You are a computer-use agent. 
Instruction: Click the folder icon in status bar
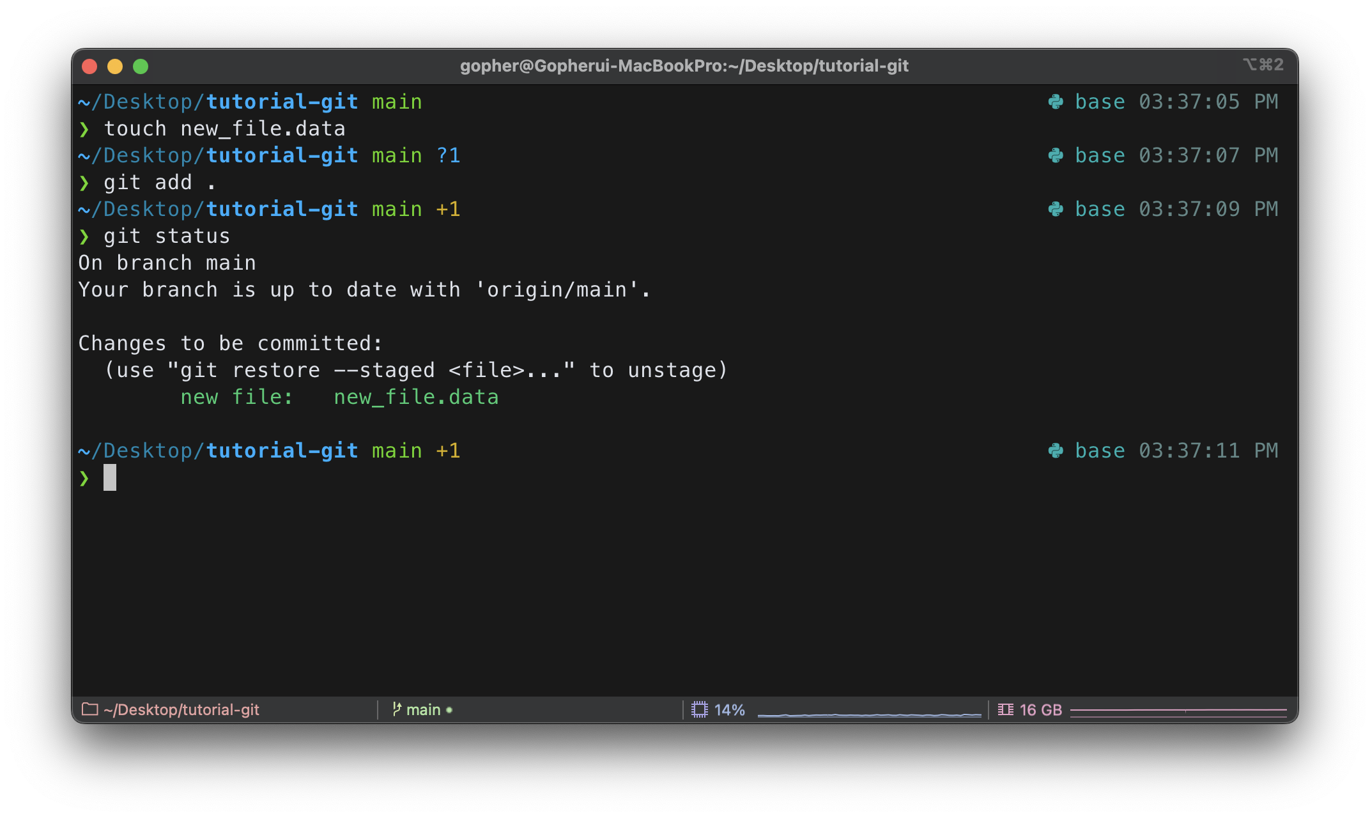(x=90, y=709)
